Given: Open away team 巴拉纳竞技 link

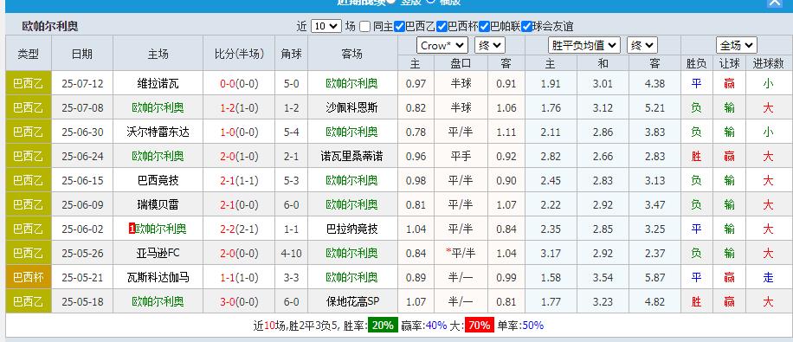Looking at the screenshot, I should [352, 229].
